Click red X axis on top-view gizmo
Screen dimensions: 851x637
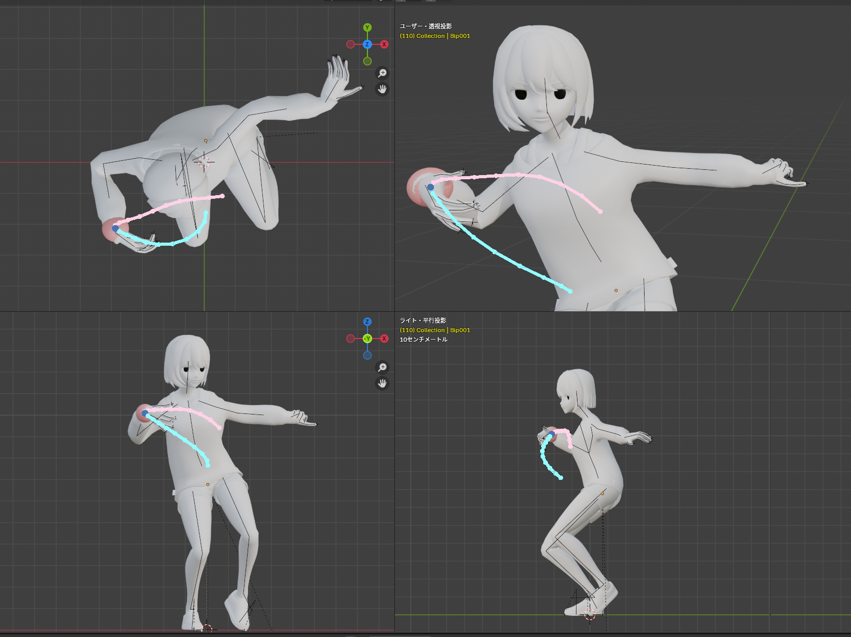pos(384,44)
